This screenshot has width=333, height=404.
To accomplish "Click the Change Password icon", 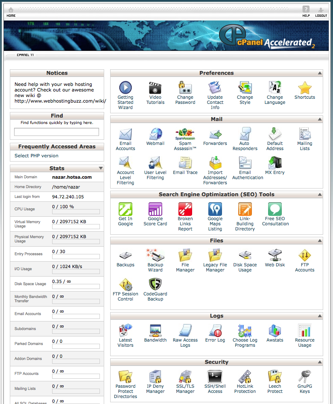I will click(x=185, y=88).
